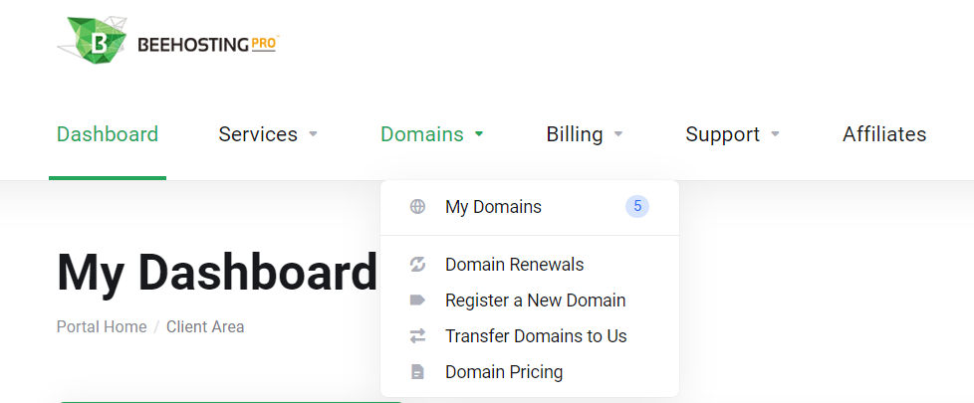Open the Affiliates menu item
This screenshot has height=403, width=974.
point(884,134)
